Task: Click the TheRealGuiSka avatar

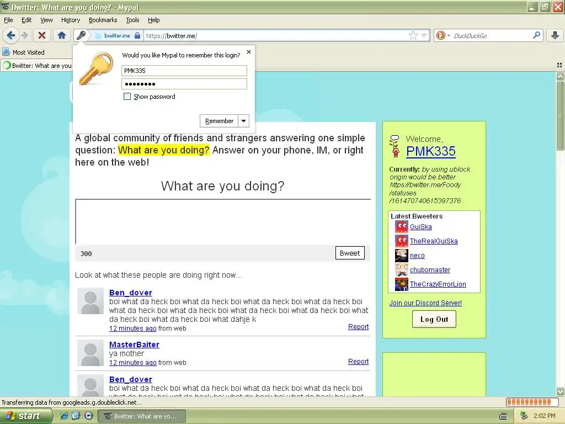Action: pos(402,241)
